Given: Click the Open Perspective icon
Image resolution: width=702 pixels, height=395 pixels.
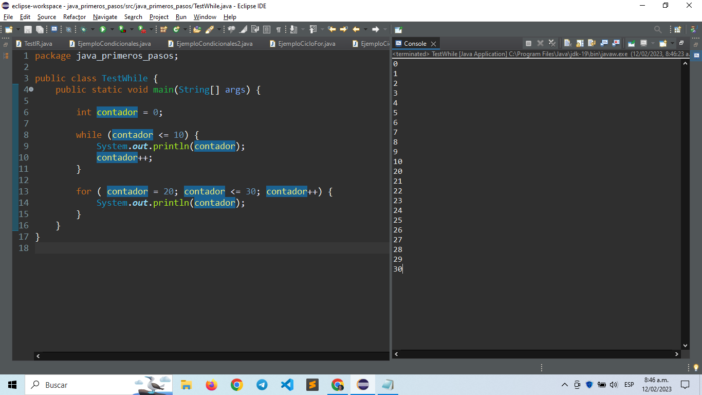Looking at the screenshot, I should (677, 29).
